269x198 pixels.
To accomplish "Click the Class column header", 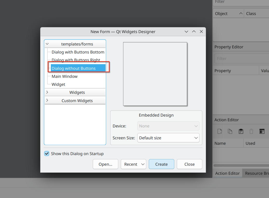I will (x=257, y=13).
